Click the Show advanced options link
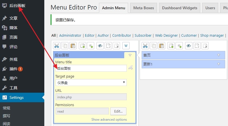 point(109,120)
